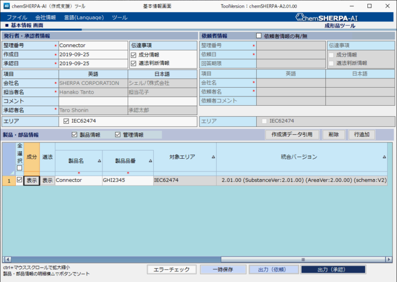This screenshot has height=282, width=397.
Task: Open the 会社情報 menu
Action: (x=45, y=18)
